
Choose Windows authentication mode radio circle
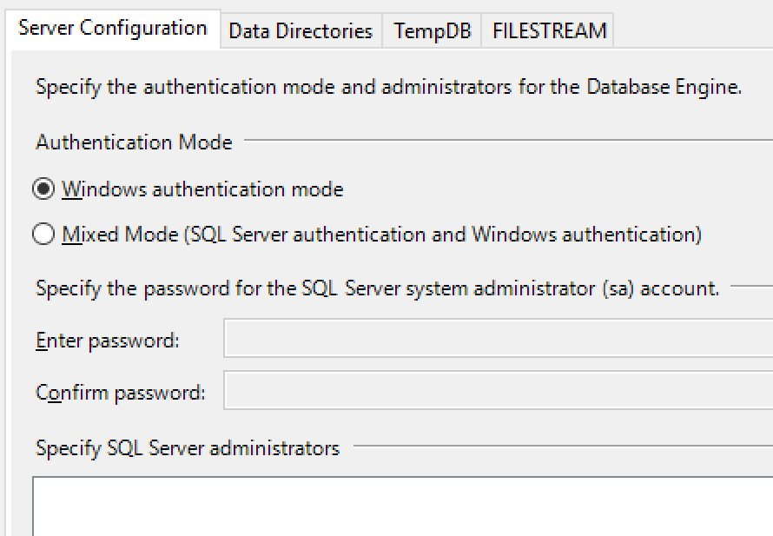[x=43, y=189]
